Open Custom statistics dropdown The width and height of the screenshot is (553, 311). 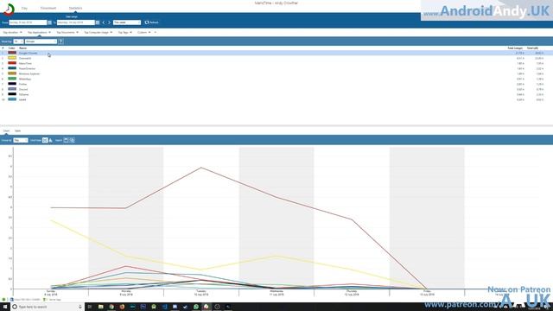tap(144, 33)
